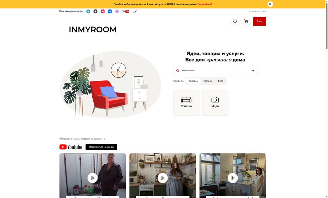Viewport: 328px width, 198px height.
Task: Open favorites with the heart icon
Action: point(235,22)
